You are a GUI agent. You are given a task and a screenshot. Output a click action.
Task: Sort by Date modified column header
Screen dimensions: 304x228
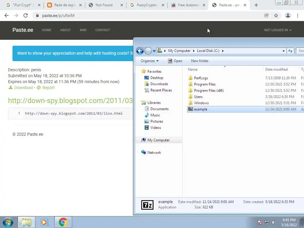281,69
